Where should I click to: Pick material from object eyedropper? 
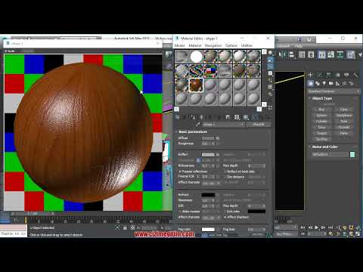point(197,125)
